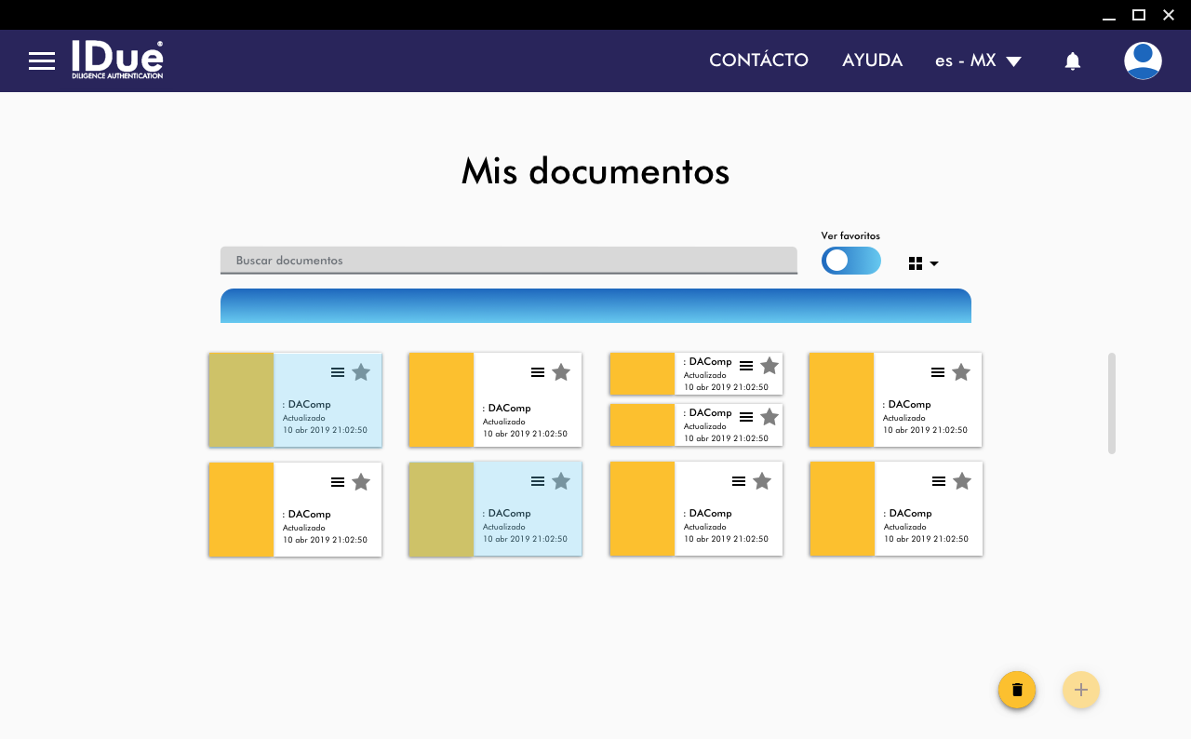Open options menu on top-right document card
The height and width of the screenshot is (739, 1191).
tap(938, 372)
